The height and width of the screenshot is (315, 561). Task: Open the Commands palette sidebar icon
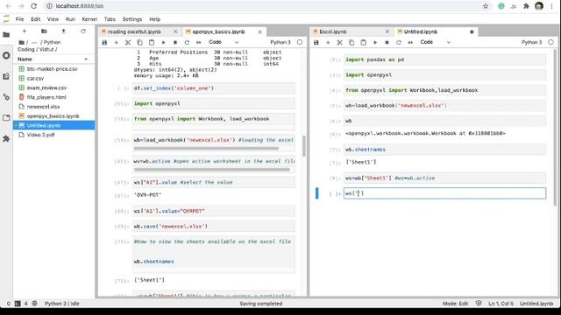tap(6, 76)
